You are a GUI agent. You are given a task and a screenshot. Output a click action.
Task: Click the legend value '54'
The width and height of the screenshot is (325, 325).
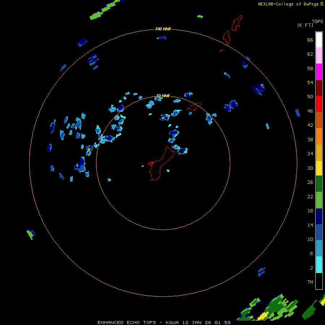[x=310, y=82]
